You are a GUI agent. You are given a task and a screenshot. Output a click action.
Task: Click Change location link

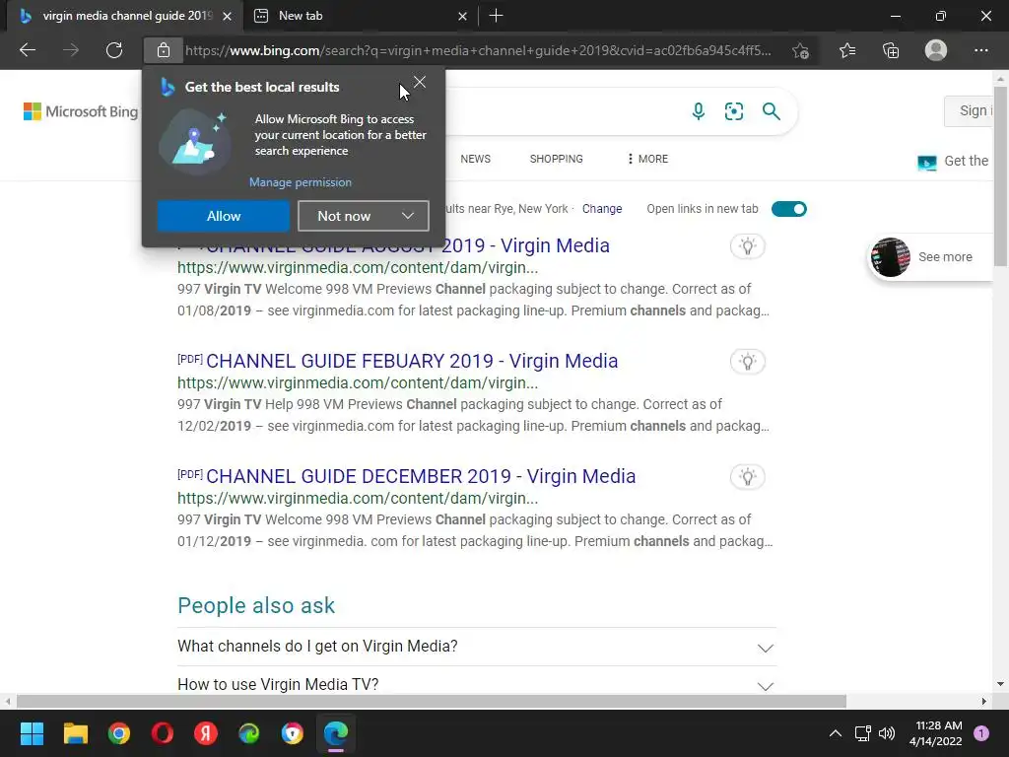pyautogui.click(x=602, y=209)
